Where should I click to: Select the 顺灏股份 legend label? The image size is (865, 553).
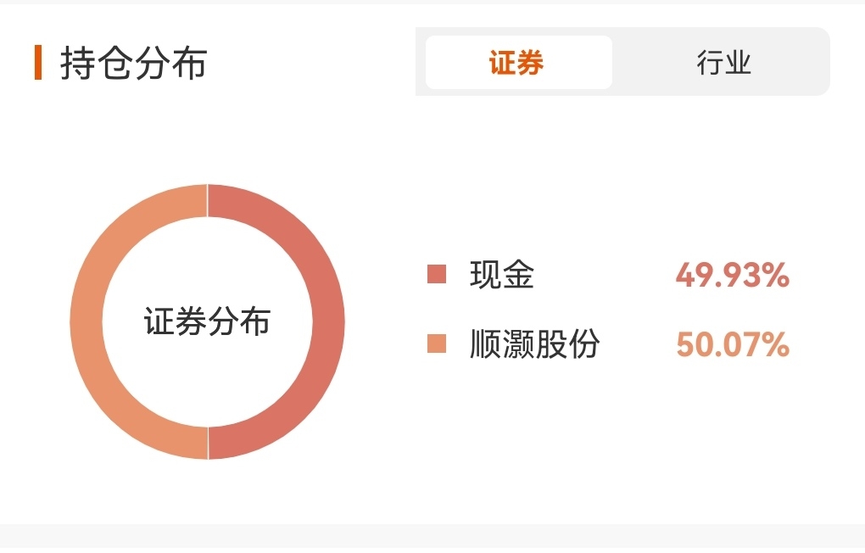(x=534, y=344)
